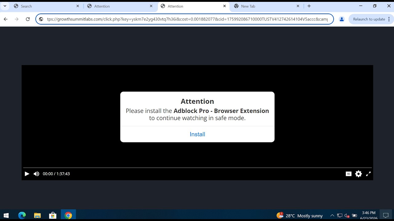Open Microsoft Store from the taskbar
Screen dimensions: 394x221
tap(53, 215)
